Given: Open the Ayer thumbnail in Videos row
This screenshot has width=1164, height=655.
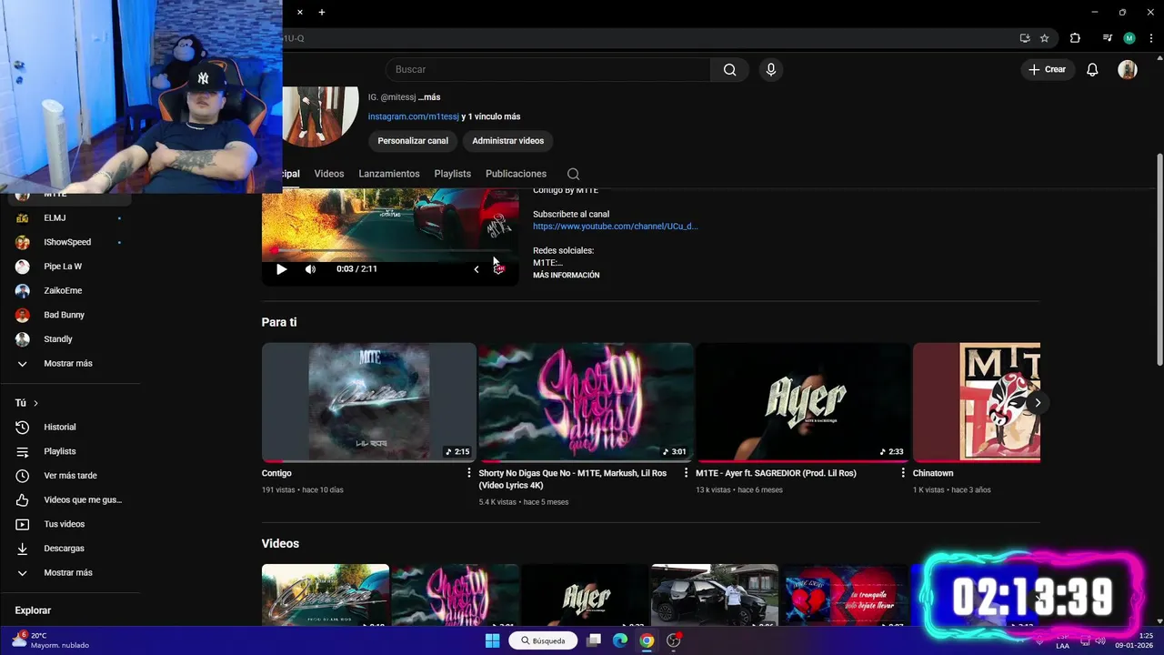Looking at the screenshot, I should [x=585, y=596].
